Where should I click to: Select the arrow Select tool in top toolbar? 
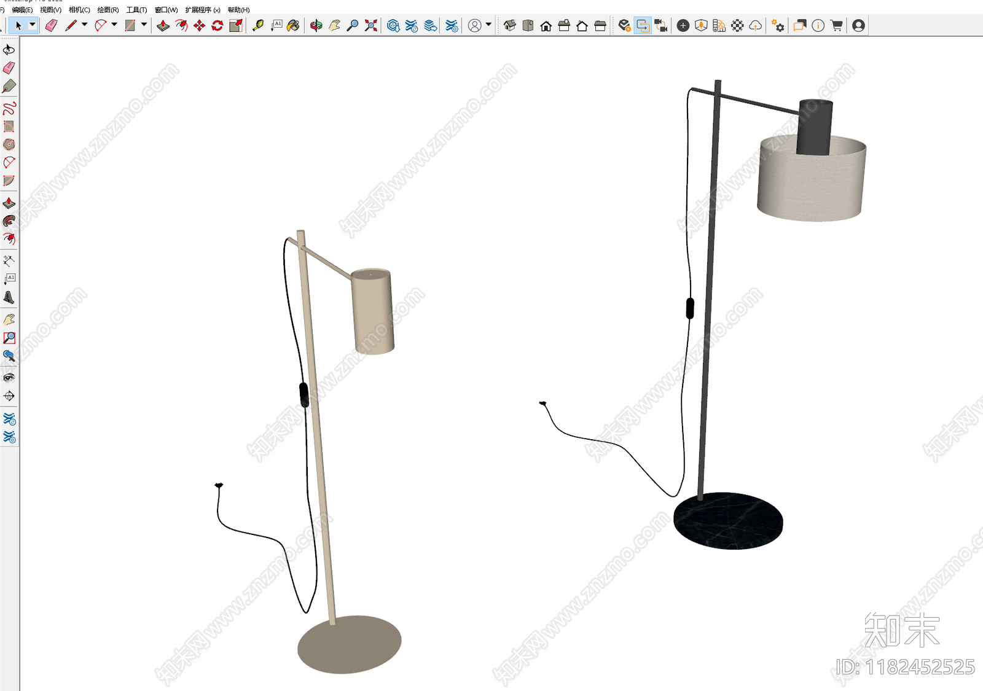pos(18,25)
